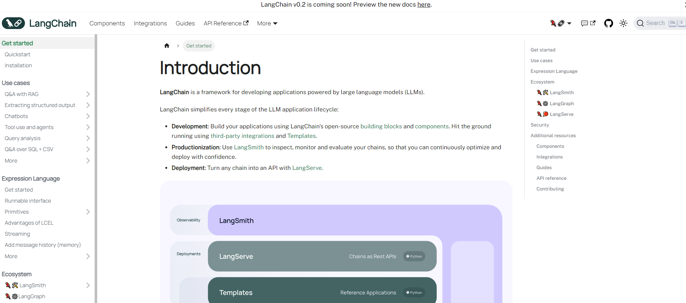Expand LangSmith sidebar chevron
This screenshot has width=686, height=303.
[x=88, y=285]
